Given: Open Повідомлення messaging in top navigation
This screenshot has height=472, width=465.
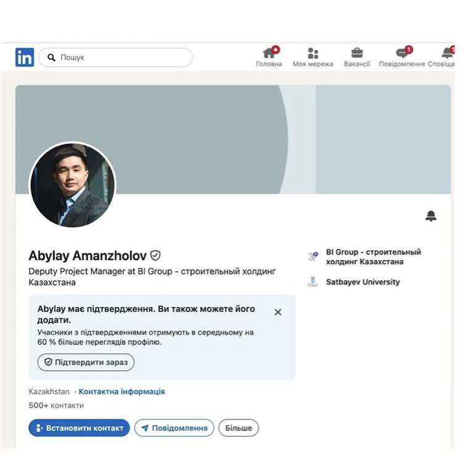Looking at the screenshot, I should point(402,57).
